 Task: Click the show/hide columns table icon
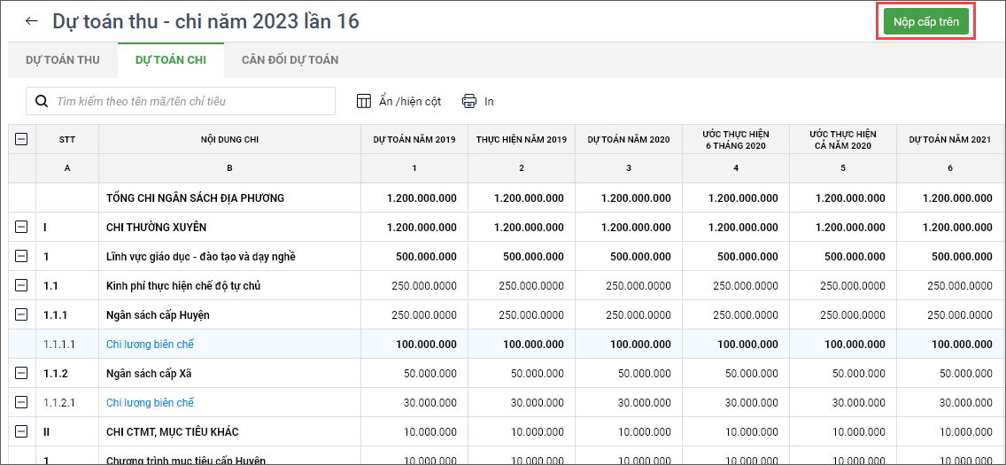point(364,101)
